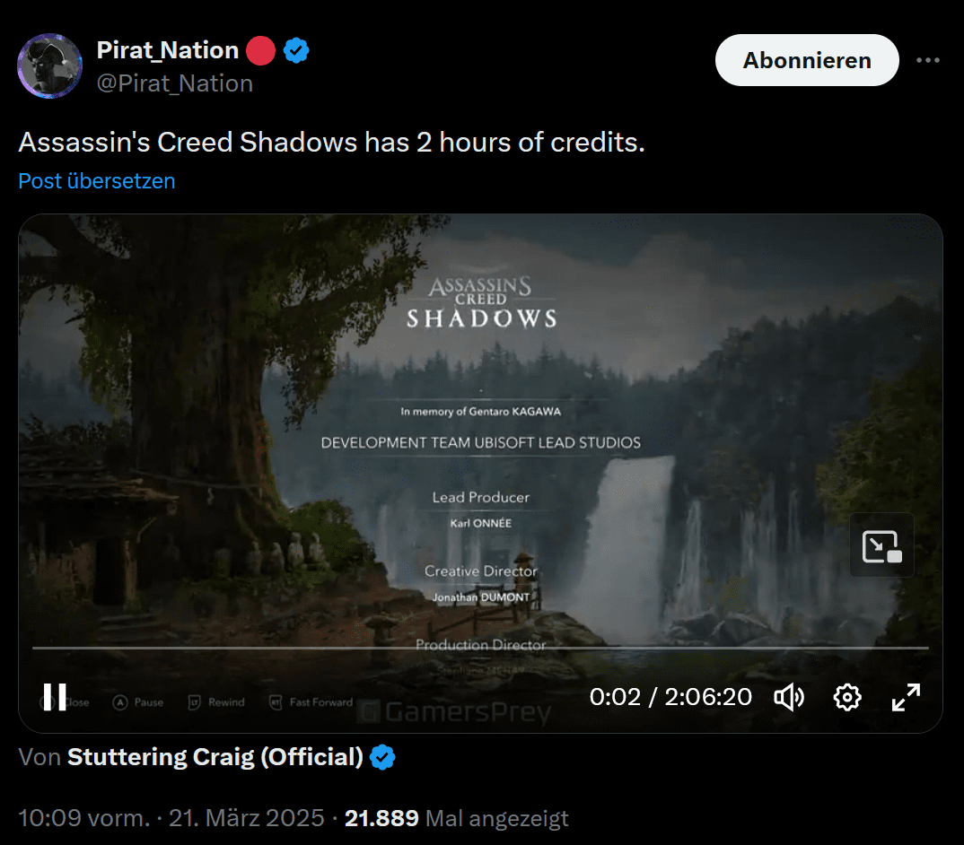Click the video time display 0:02 / 2:06:20
The image size is (964, 845).
(670, 697)
